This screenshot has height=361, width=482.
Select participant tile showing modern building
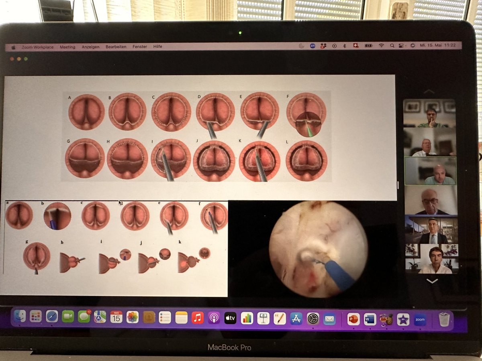coord(431,229)
